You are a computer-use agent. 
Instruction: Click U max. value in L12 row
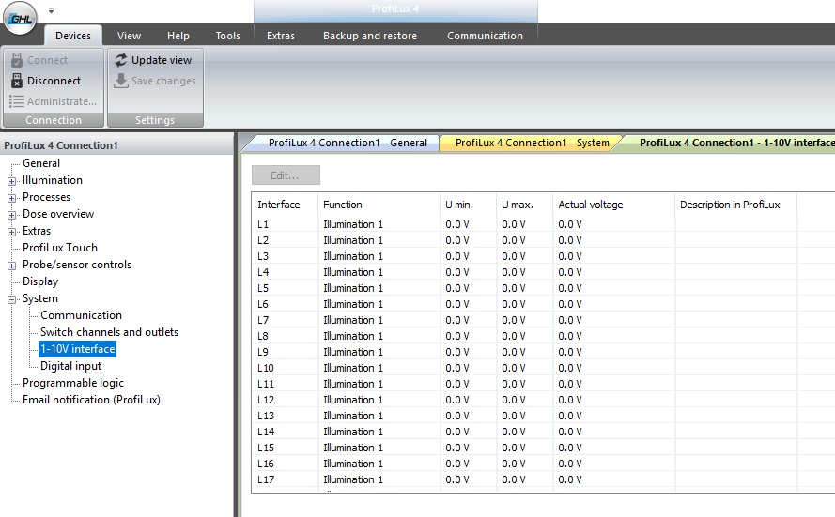pos(514,400)
